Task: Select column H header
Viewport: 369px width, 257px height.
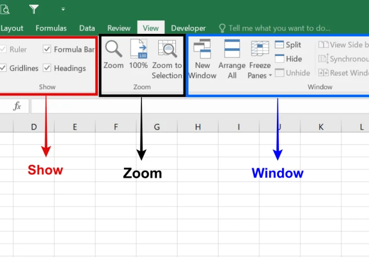Action: pos(198,127)
